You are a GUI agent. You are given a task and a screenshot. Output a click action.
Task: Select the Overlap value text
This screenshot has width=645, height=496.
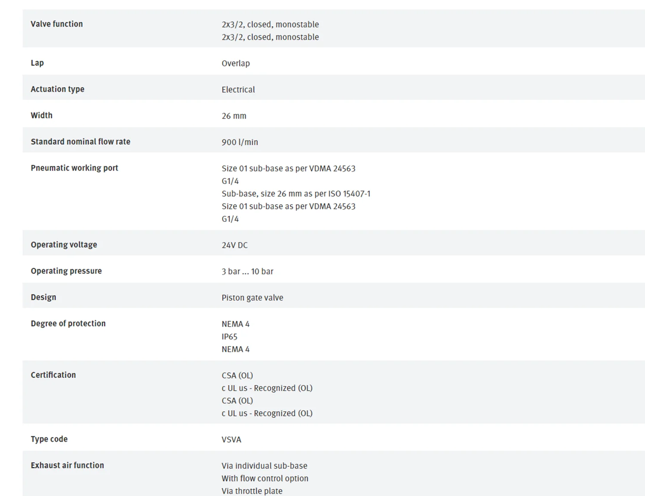tap(236, 63)
